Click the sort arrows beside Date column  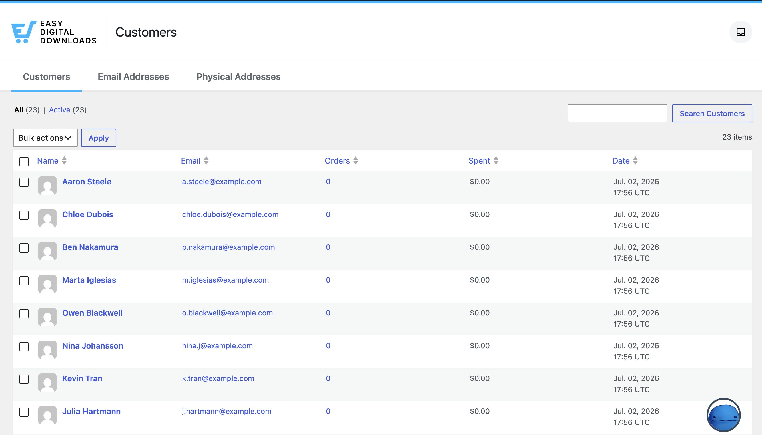coord(635,160)
